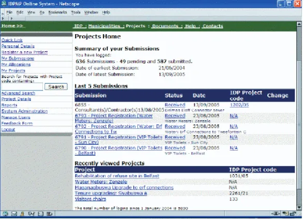Open My Projects in sidebar
303x220 pixels.
(13, 70)
